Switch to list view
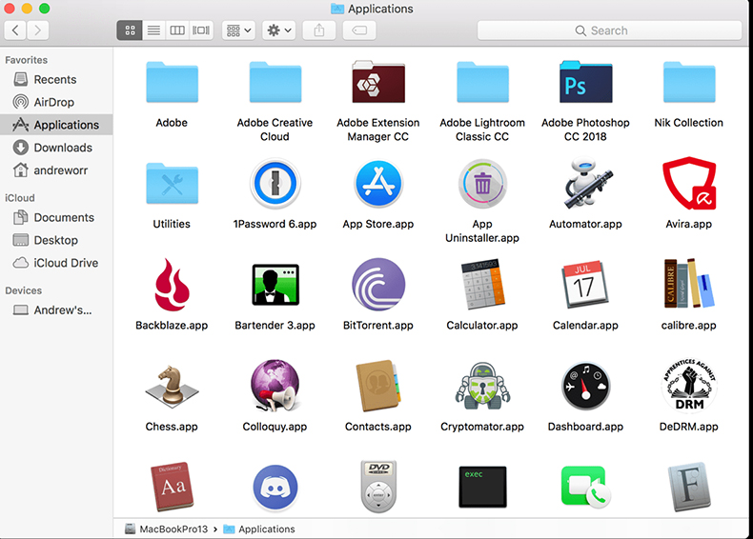 click(153, 30)
